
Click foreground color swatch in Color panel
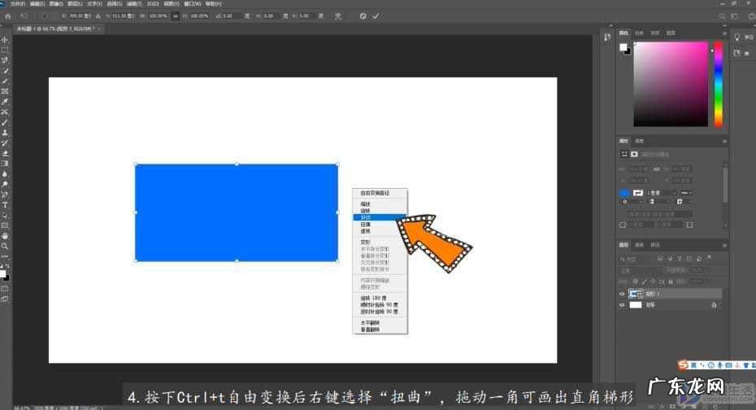[623, 47]
